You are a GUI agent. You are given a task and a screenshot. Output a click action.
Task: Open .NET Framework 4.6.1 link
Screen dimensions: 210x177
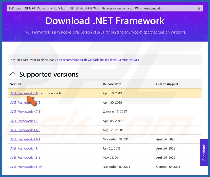(x=25, y=139)
